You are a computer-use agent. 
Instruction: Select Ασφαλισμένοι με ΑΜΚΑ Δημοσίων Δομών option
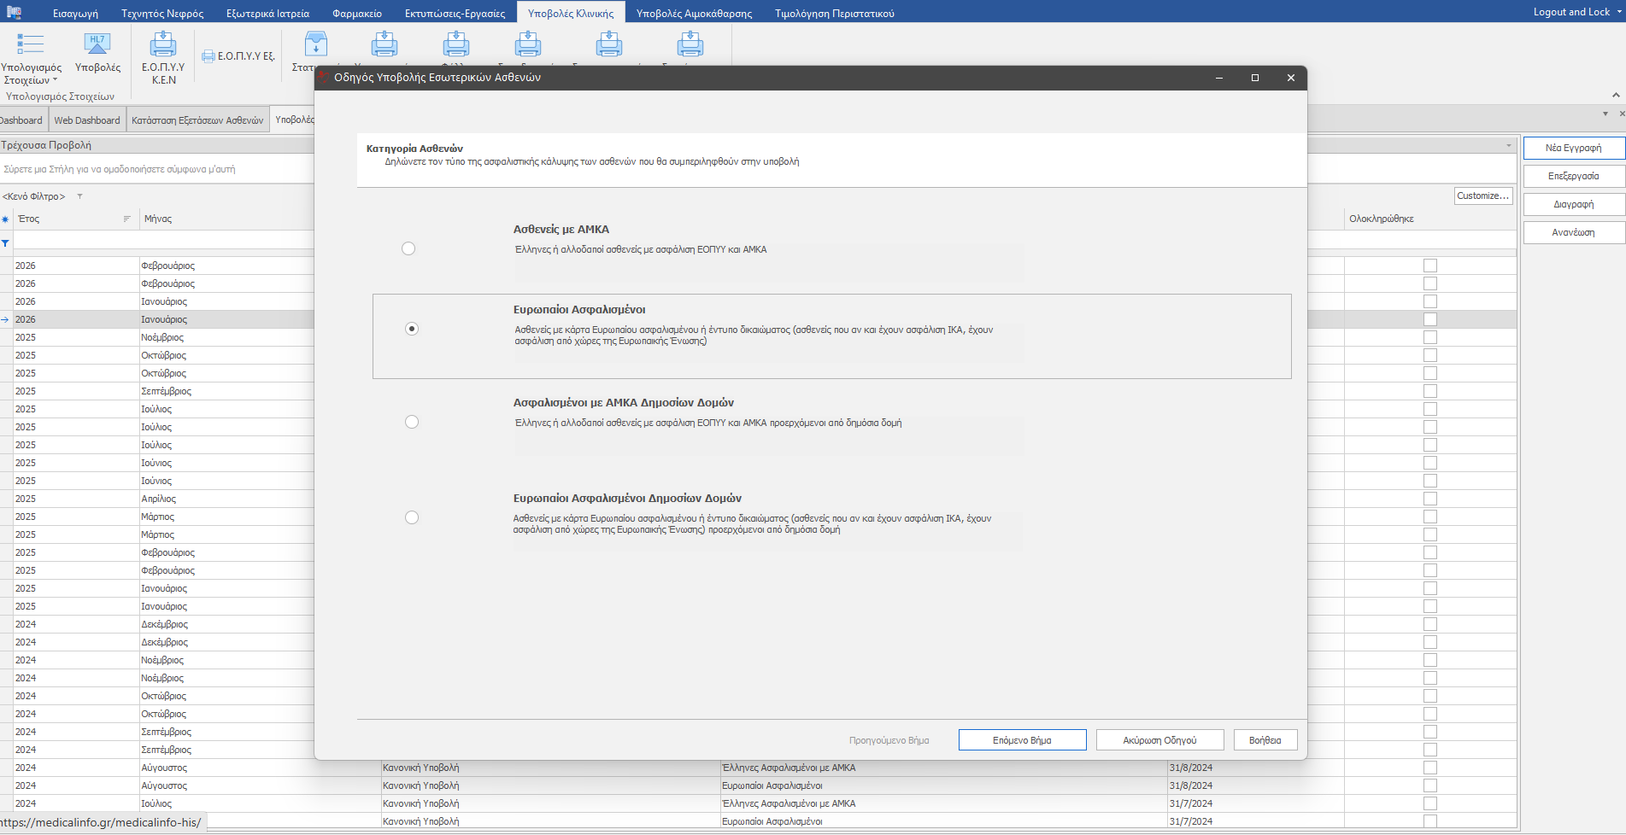412,422
